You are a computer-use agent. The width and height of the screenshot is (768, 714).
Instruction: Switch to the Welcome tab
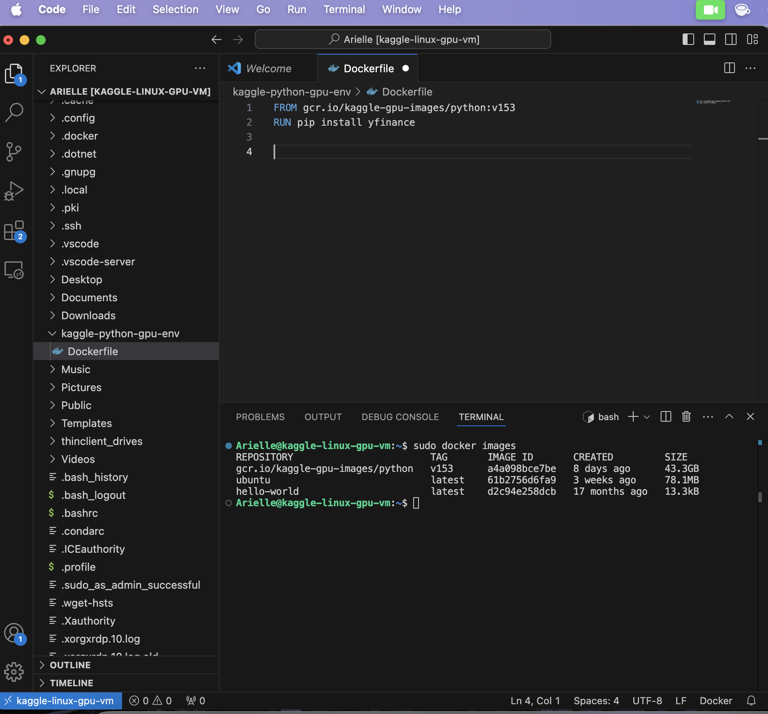tap(268, 69)
